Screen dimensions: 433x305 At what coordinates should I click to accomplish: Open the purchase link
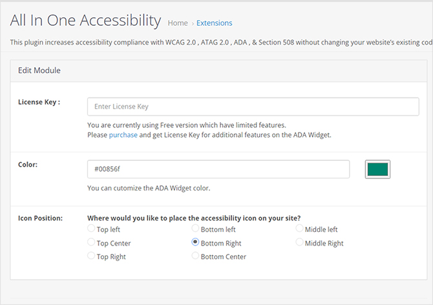[123, 135]
